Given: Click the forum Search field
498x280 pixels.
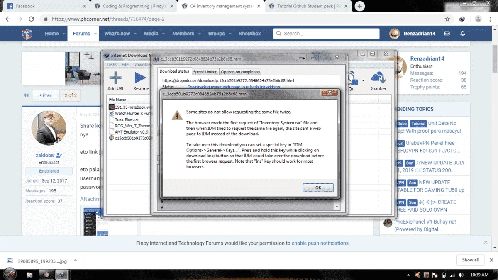Looking at the screenshot, I should 326,34.
